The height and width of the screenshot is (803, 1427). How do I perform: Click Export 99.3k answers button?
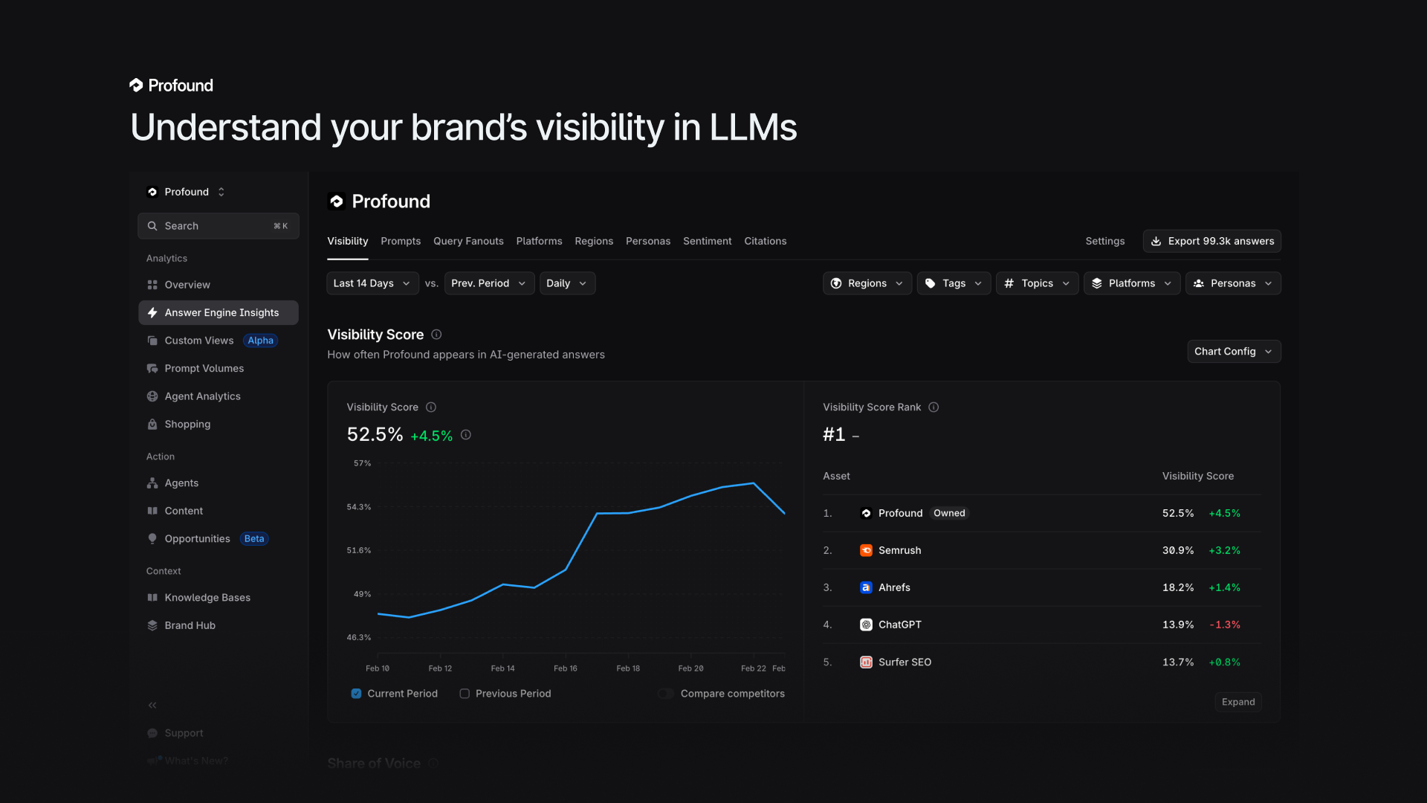pyautogui.click(x=1211, y=241)
